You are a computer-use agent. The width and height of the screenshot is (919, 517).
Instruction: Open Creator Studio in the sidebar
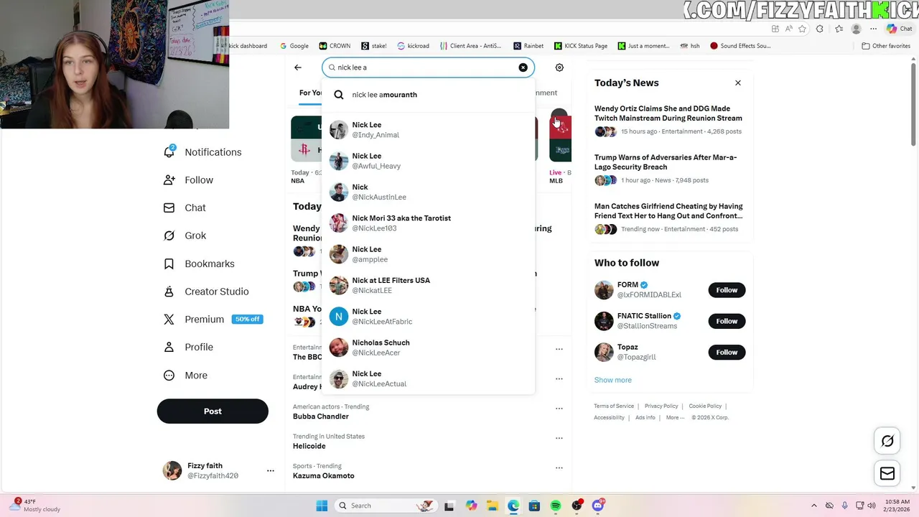pyautogui.click(x=206, y=292)
